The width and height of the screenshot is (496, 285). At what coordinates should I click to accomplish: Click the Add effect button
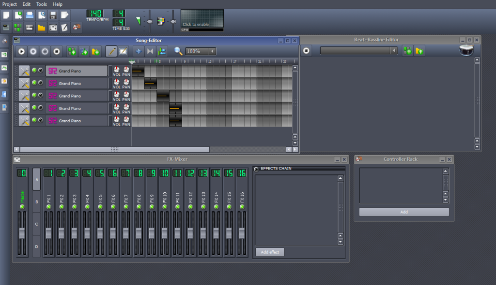(x=270, y=252)
